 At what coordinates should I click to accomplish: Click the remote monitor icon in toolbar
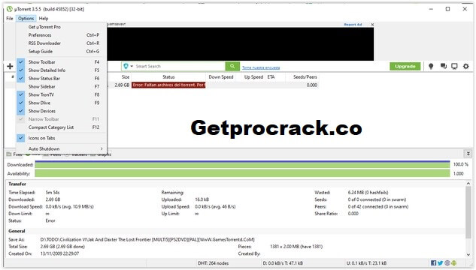pyautogui.click(x=454, y=66)
